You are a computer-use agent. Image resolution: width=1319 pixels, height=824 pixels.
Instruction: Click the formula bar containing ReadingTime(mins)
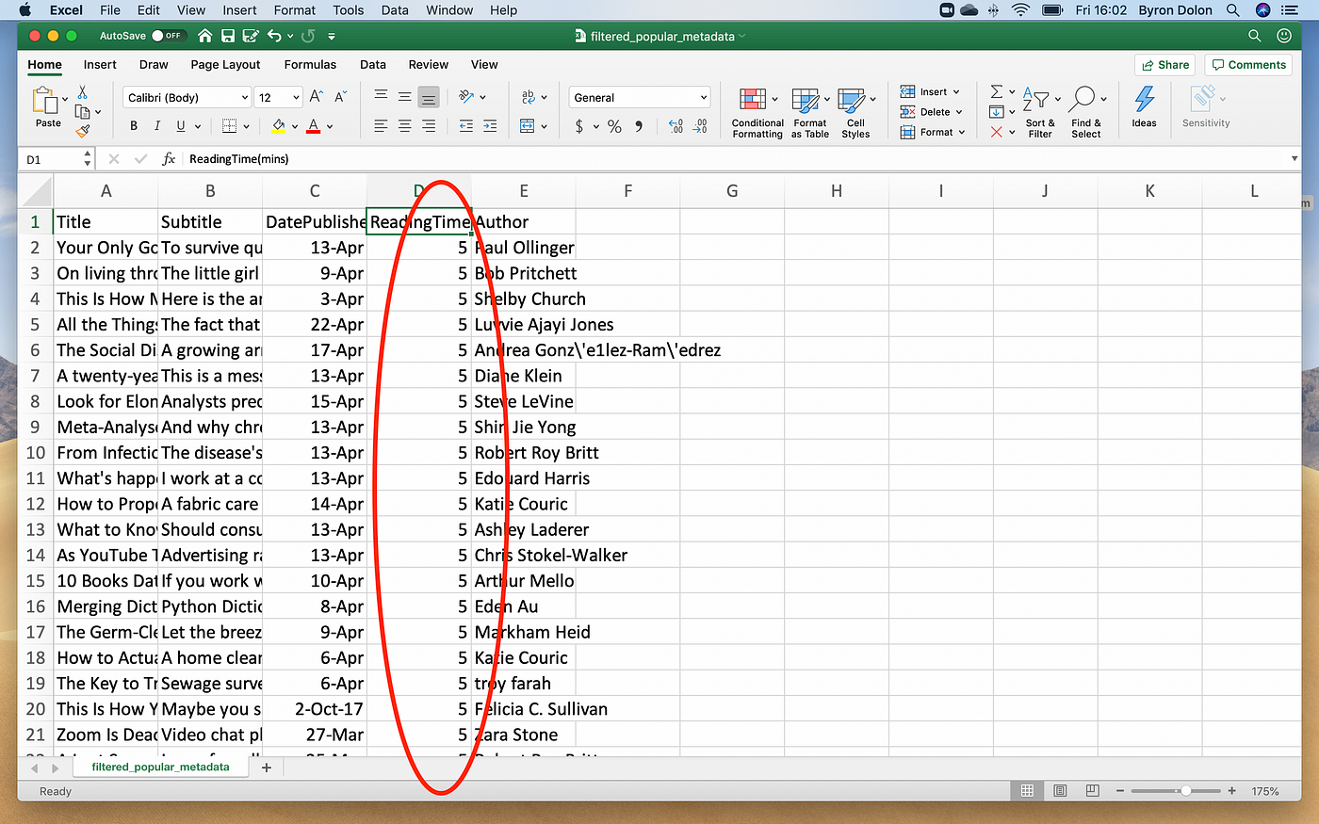pos(735,159)
